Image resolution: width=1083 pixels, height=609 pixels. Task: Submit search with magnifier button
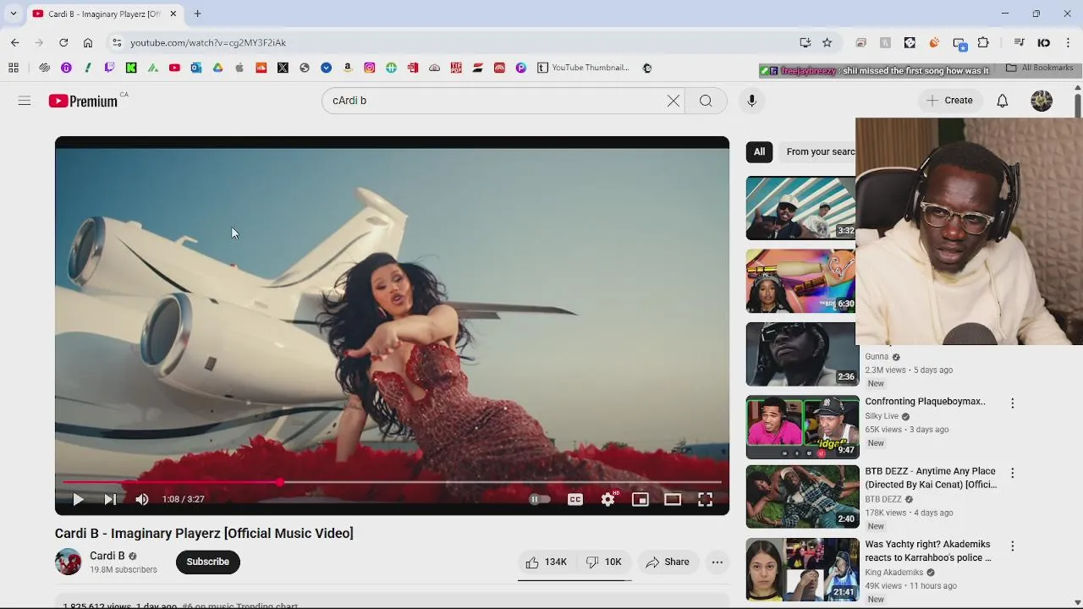pos(706,101)
